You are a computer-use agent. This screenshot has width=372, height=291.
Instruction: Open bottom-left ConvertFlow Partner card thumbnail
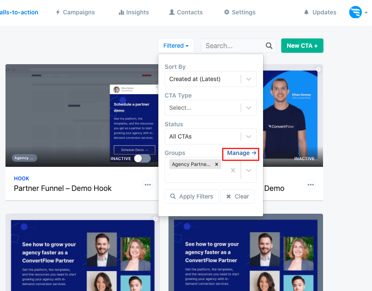[83, 253]
